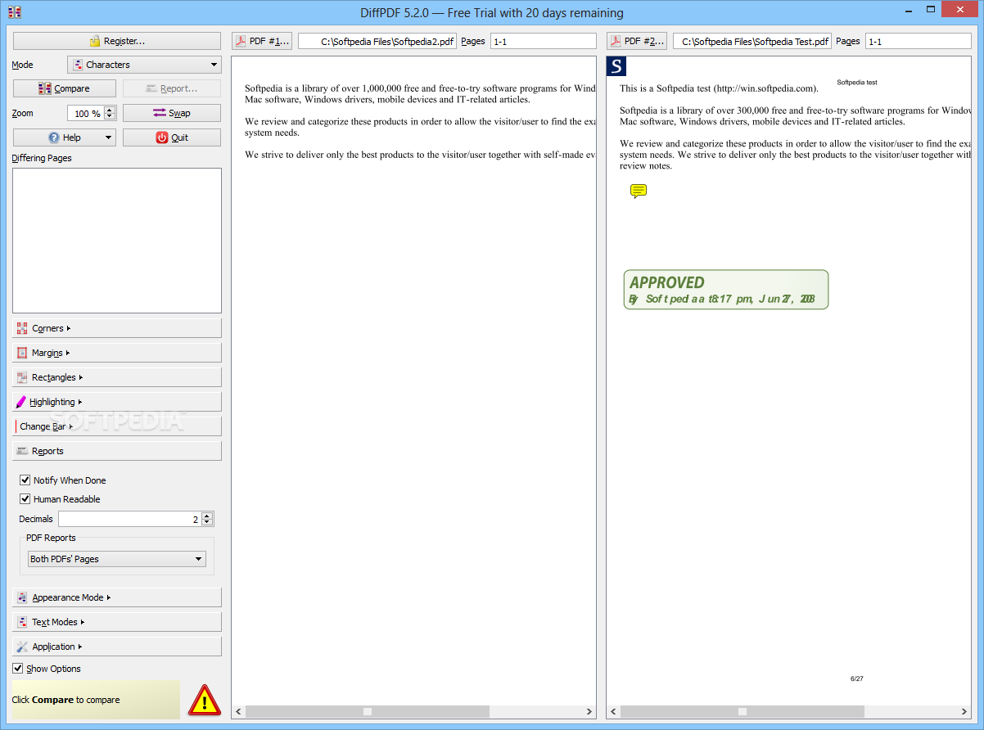
Task: Click the Decimals spin box field
Action: 129,519
